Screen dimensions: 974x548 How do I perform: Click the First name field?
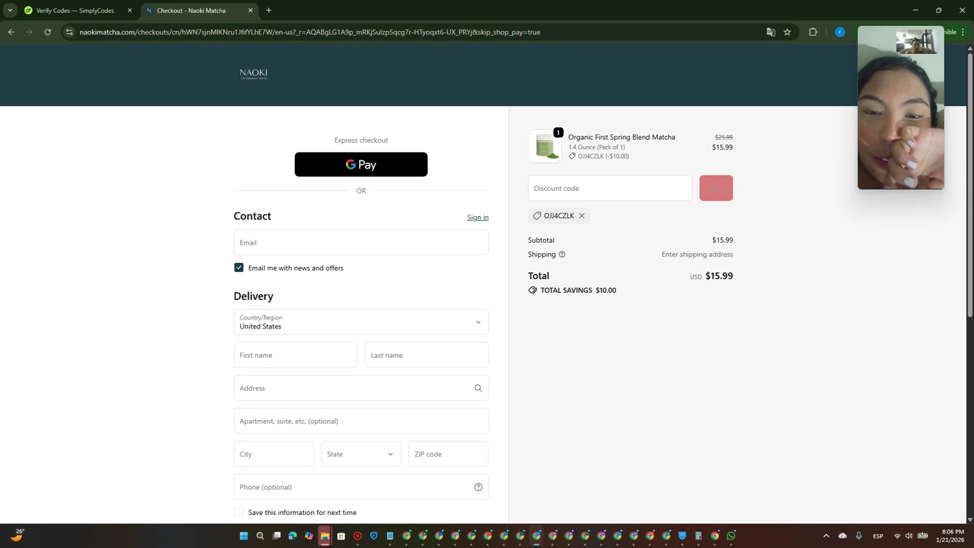(x=295, y=355)
